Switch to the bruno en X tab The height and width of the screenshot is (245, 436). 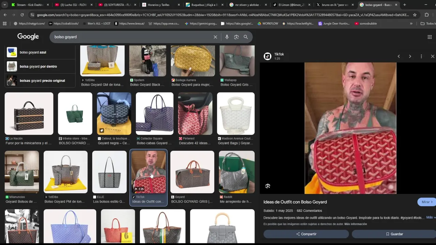pyautogui.click(x=336, y=5)
